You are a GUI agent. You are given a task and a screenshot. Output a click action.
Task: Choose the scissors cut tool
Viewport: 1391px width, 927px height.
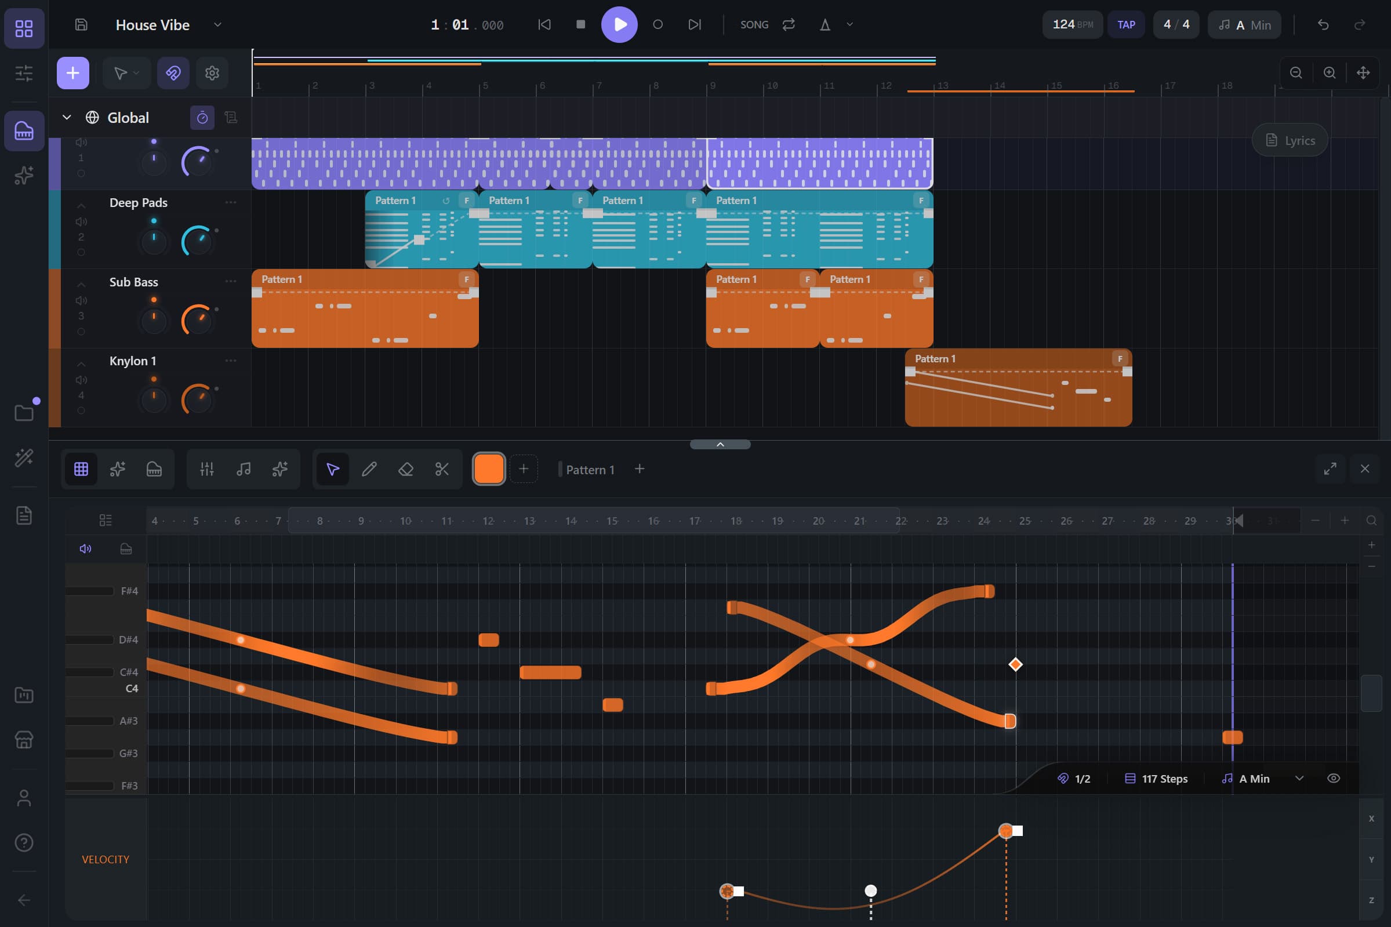[x=442, y=469]
